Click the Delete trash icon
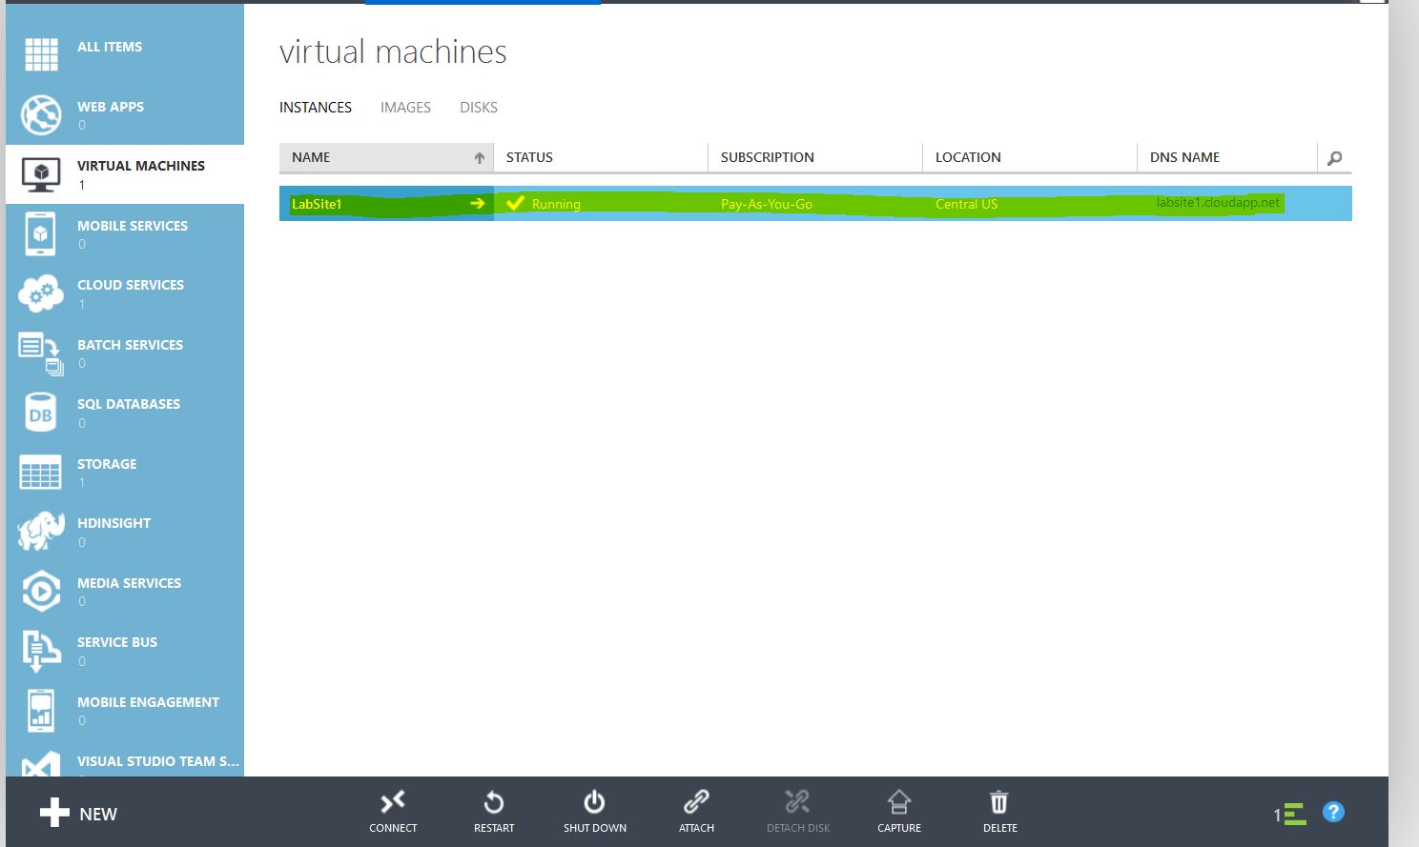Image resolution: width=1419 pixels, height=847 pixels. pyautogui.click(x=999, y=803)
